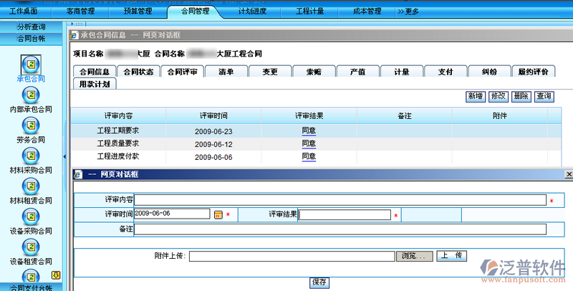573x291 pixels.
Task: Select the 履约评价 tab
Action: 533,72
